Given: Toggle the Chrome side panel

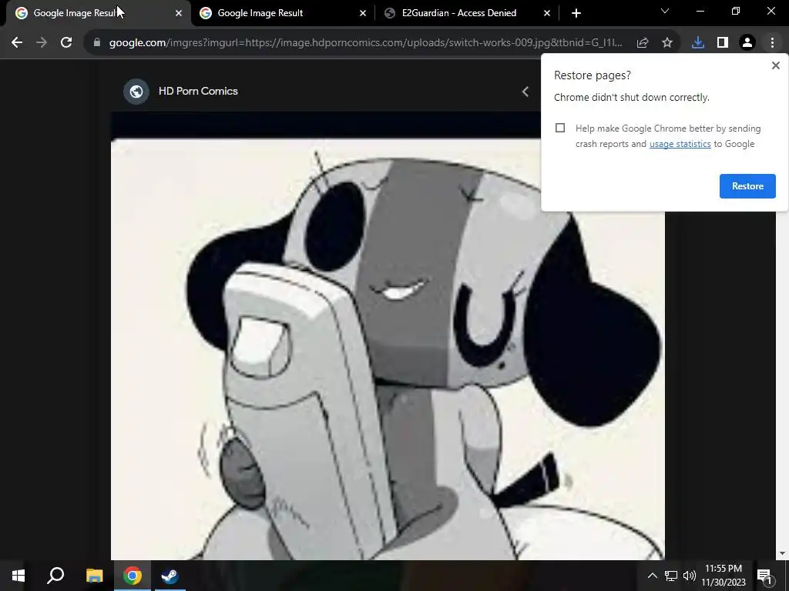Looking at the screenshot, I should [x=723, y=43].
